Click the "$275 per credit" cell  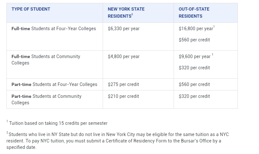pos(124,84)
